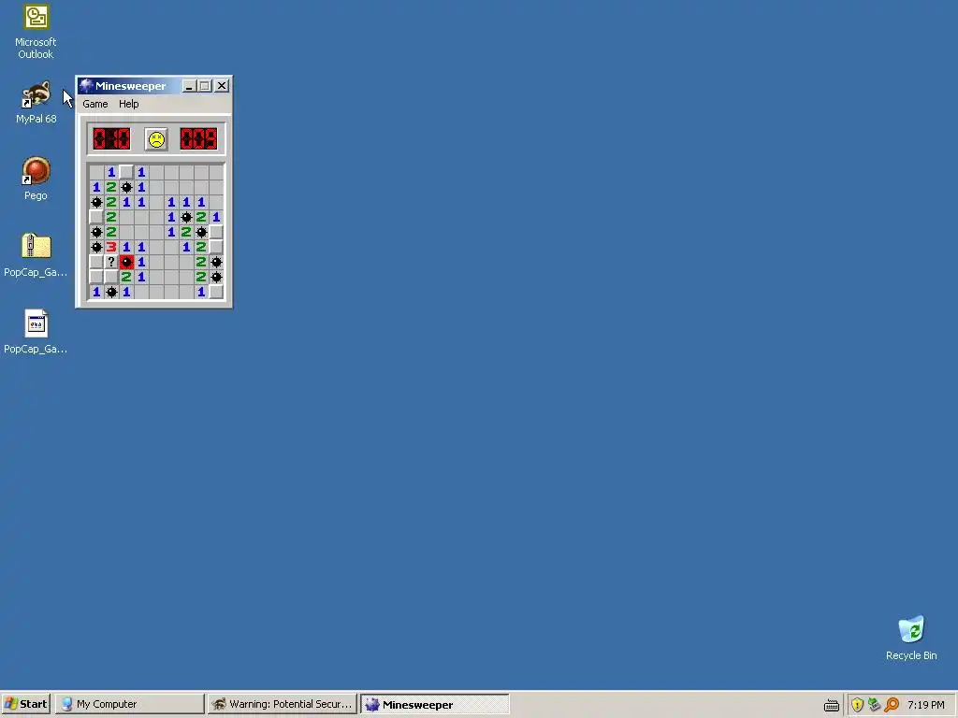The width and height of the screenshot is (958, 718).
Task: Click the yellow security shield tray icon
Action: pos(857,705)
